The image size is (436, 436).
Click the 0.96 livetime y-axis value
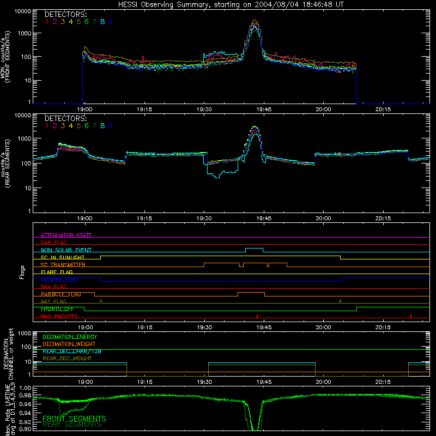[25, 404]
